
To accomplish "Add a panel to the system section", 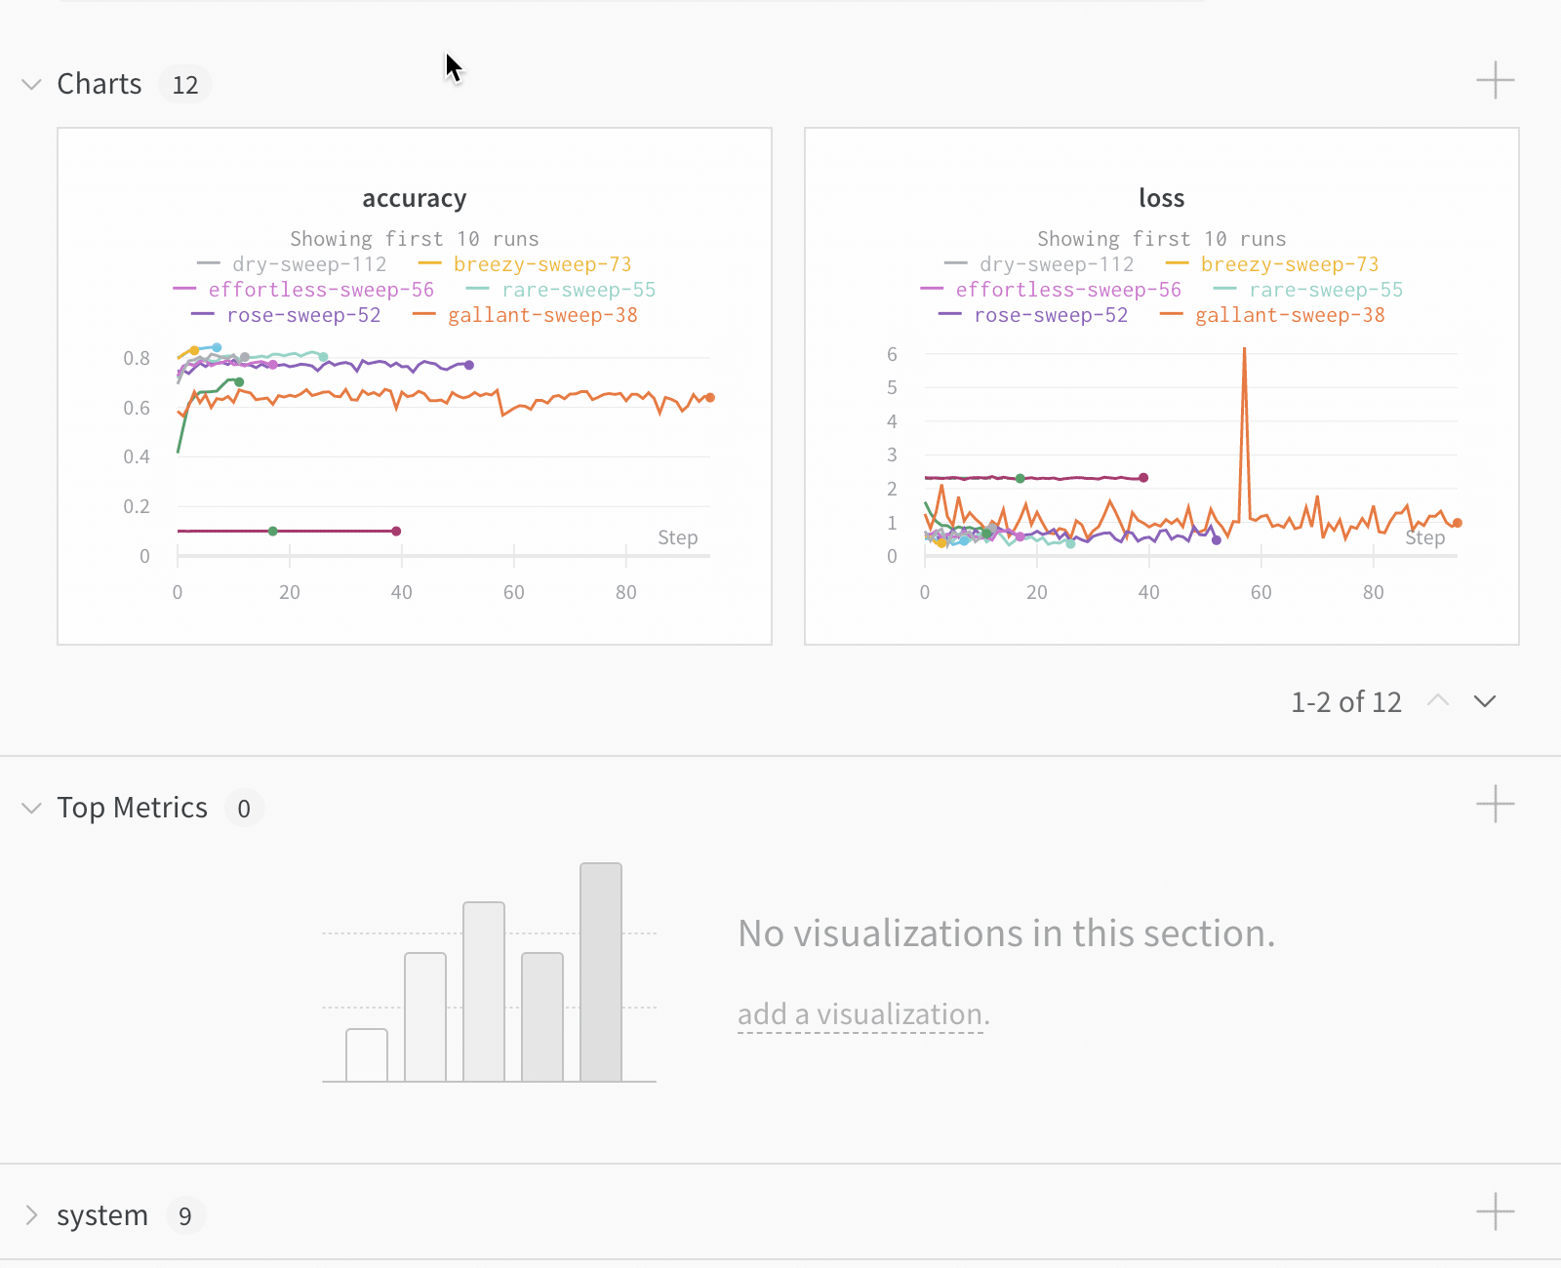I will pyautogui.click(x=1495, y=1212).
